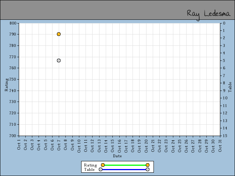The width and height of the screenshot is (235, 176).
Task: Click the vertical 'Table' axis title
Action: click(x=230, y=87)
